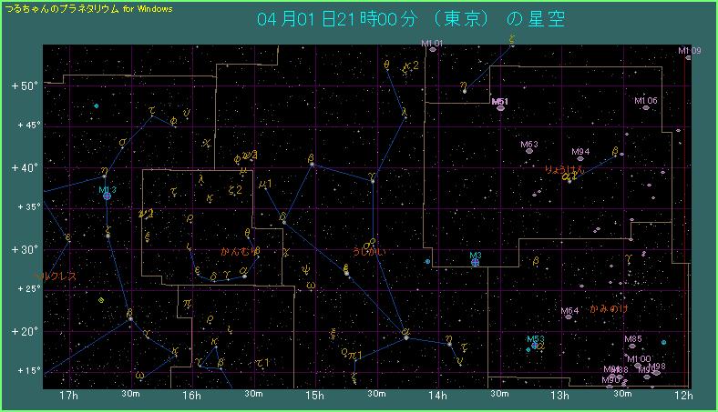Click the M53 cluster marker

pos(537,346)
